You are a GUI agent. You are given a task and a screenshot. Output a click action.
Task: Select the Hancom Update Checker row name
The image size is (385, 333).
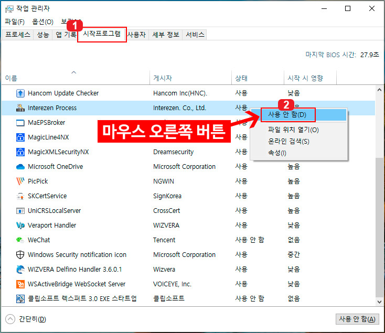(x=63, y=93)
